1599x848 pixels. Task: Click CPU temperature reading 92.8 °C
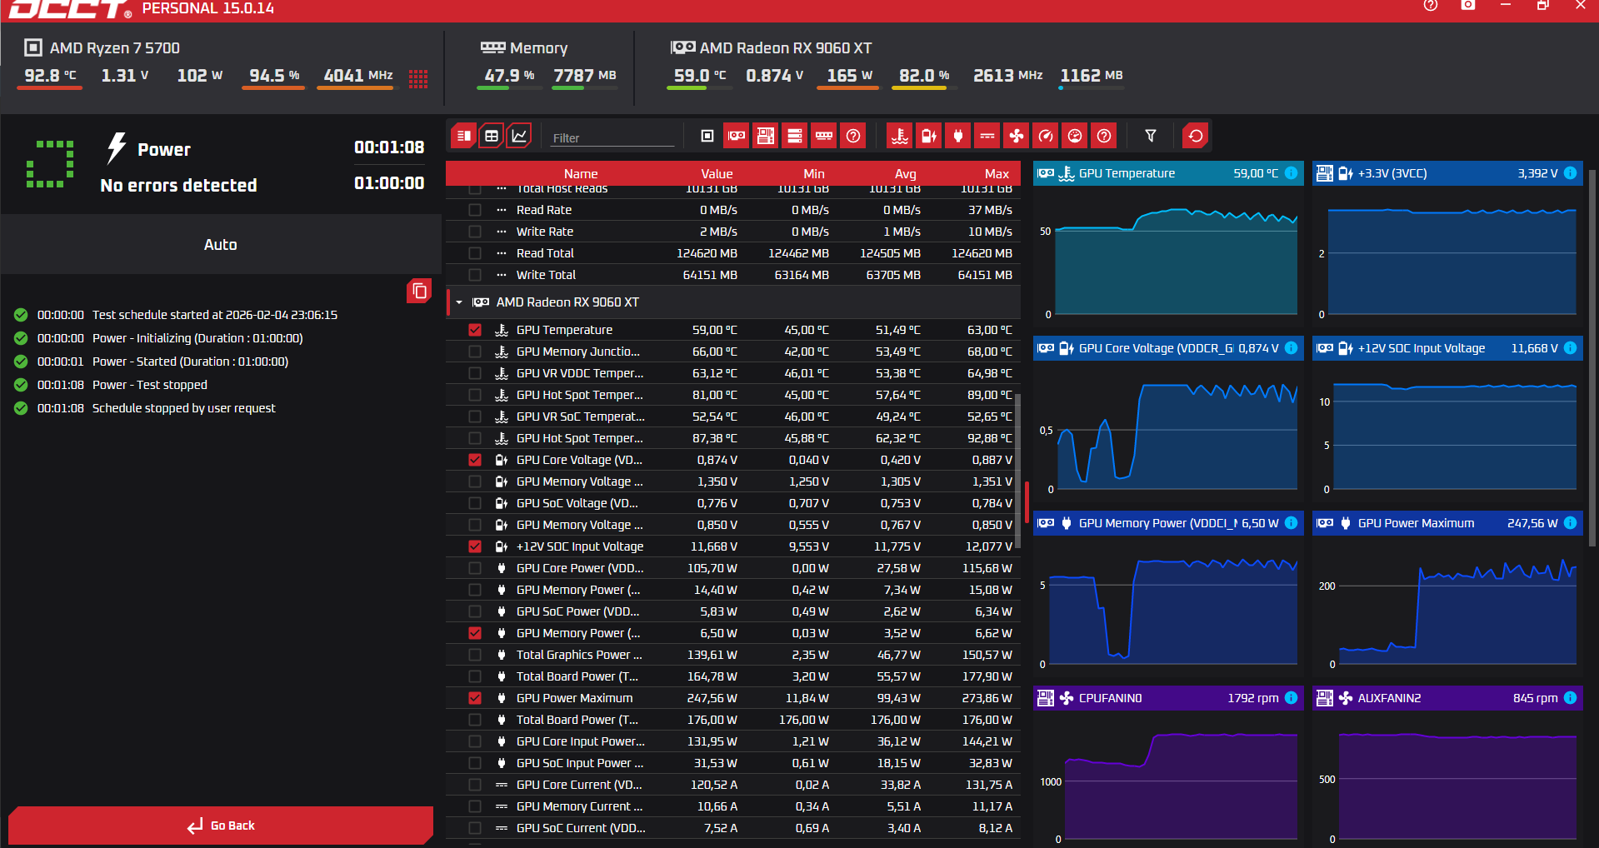tap(50, 75)
